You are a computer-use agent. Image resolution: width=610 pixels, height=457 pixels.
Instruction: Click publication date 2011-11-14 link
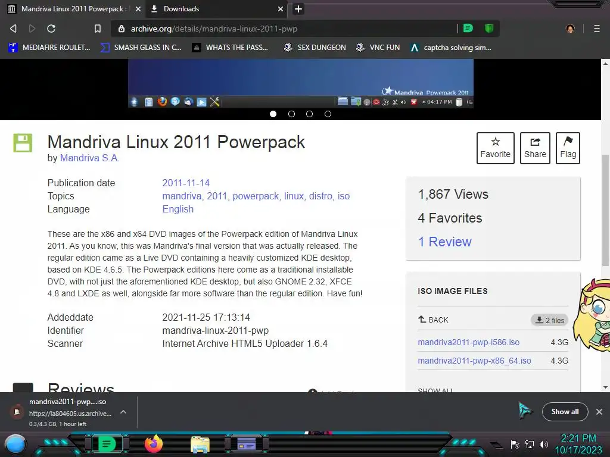coord(186,183)
